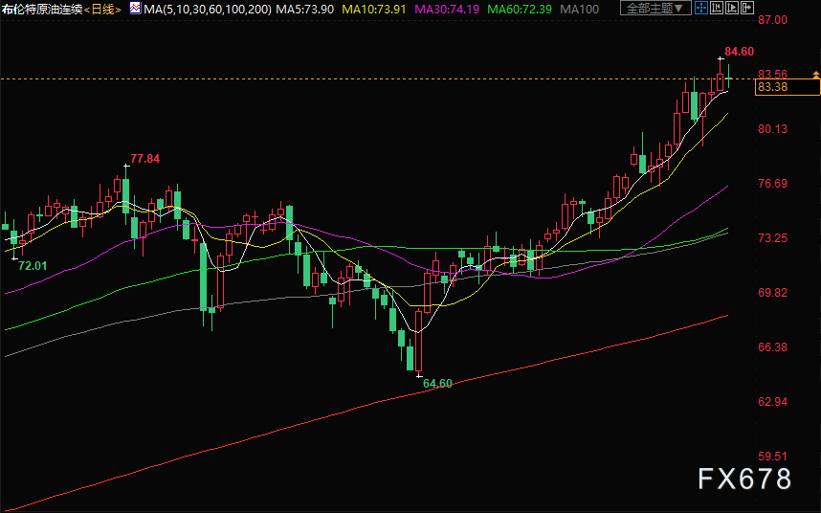Image resolution: width=821 pixels, height=513 pixels.
Task: Click the 66.38 axis value
Action: 773,347
